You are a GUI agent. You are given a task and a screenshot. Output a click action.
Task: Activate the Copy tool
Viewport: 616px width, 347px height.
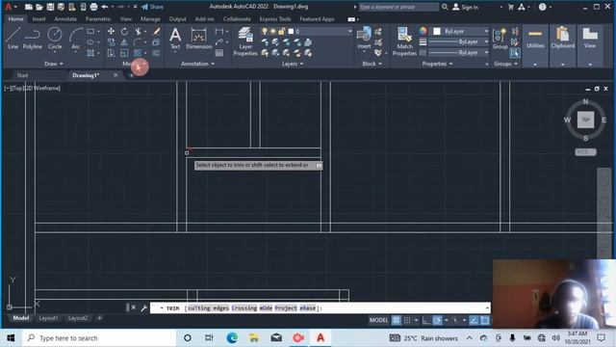pyautogui.click(x=112, y=42)
